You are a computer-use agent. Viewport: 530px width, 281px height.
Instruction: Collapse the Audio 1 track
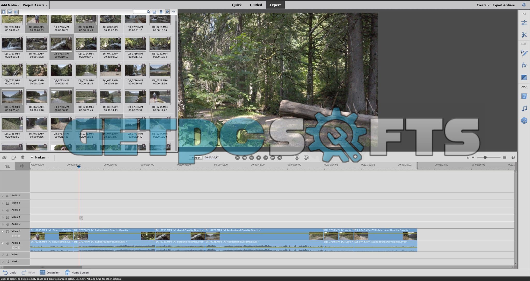click(x=3, y=243)
